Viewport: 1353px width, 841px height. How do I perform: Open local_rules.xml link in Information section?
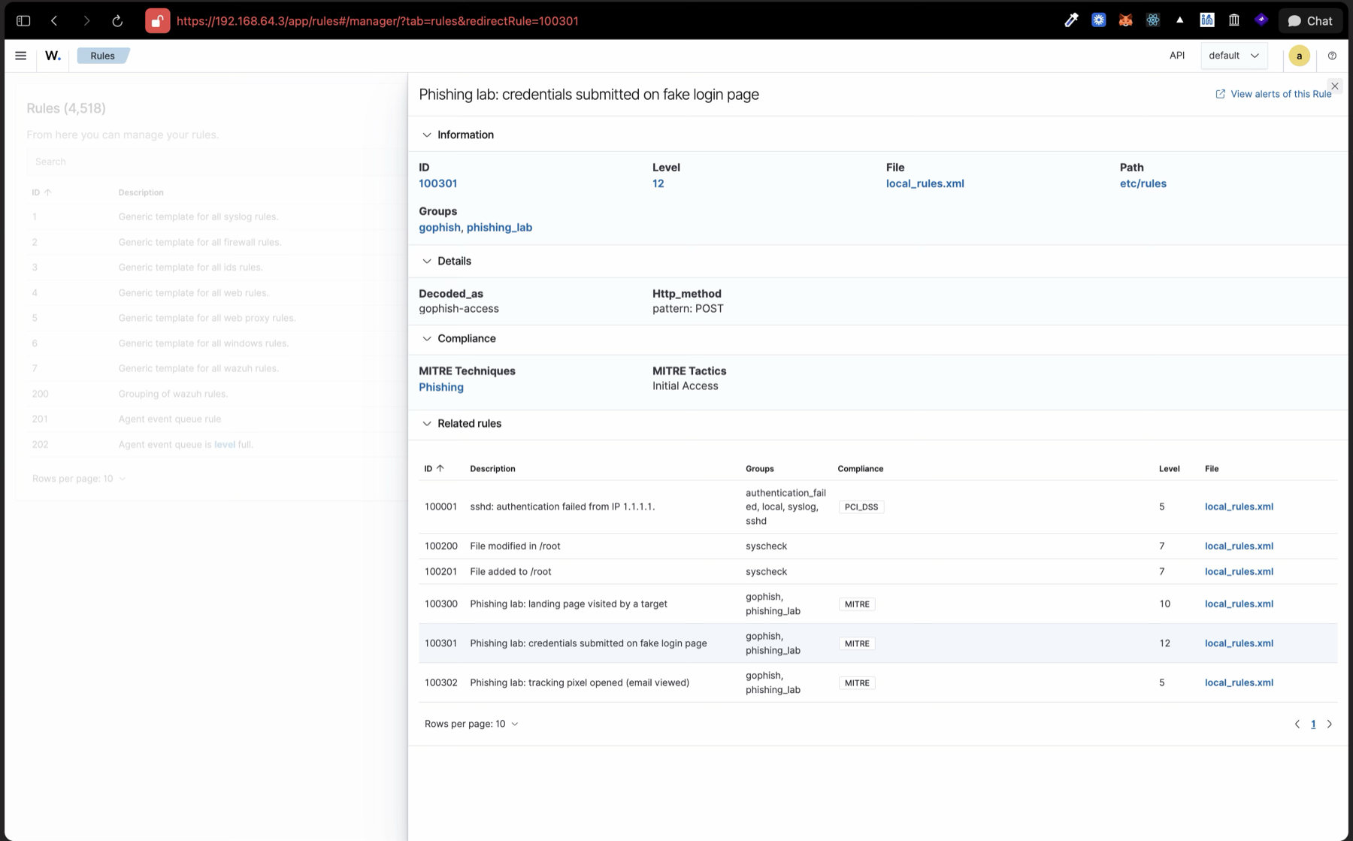tap(925, 183)
